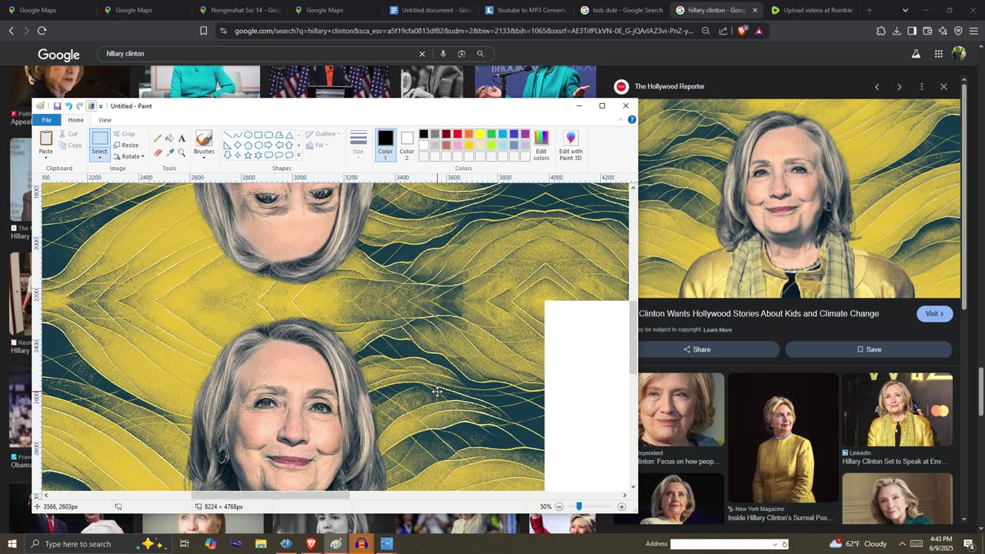Open the Brushes dropdown
The width and height of the screenshot is (985, 554).
pyautogui.click(x=204, y=154)
